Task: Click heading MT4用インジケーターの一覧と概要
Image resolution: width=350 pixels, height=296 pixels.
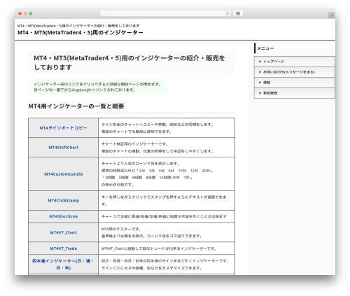Action: (x=76, y=106)
